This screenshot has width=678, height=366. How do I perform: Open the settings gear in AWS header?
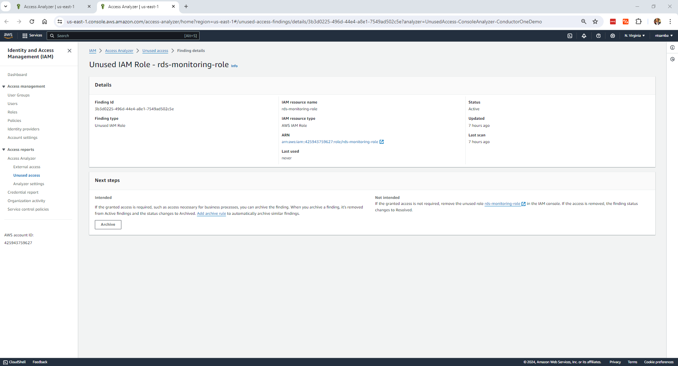(613, 36)
